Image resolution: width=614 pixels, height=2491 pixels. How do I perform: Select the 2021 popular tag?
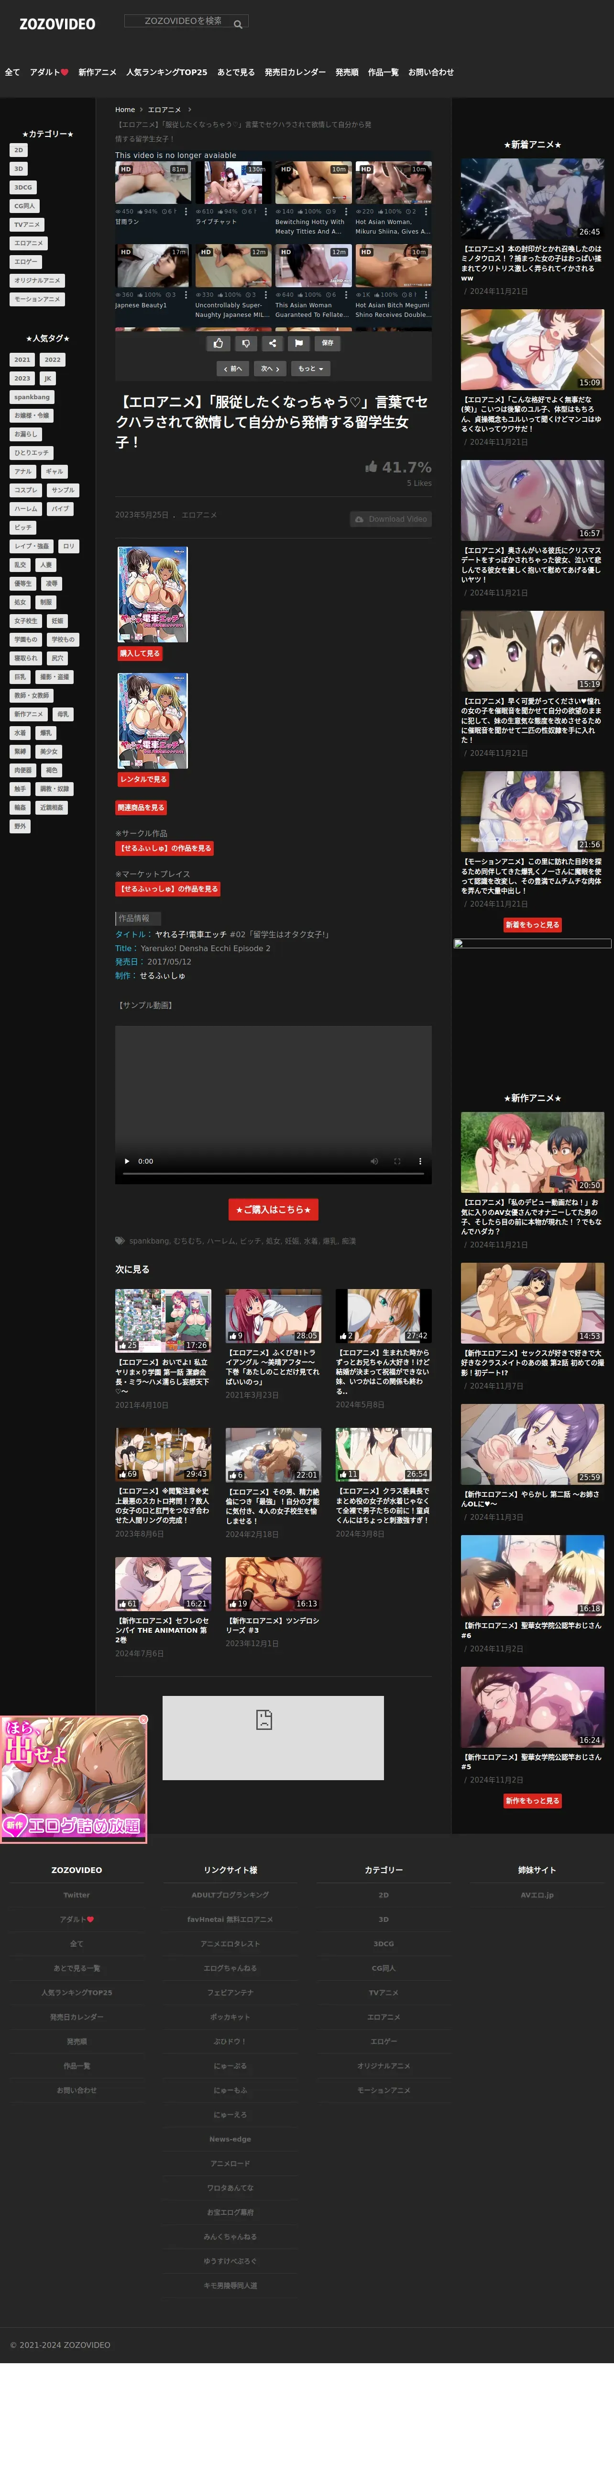click(x=22, y=360)
